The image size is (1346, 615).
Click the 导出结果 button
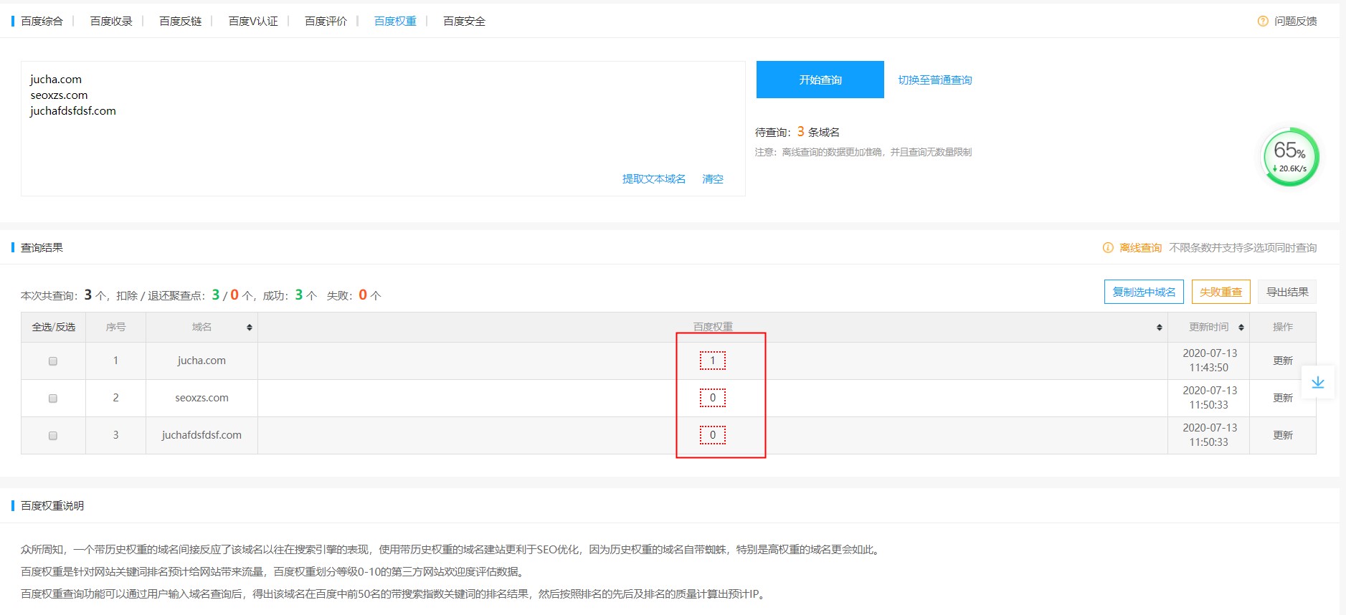(x=1286, y=292)
